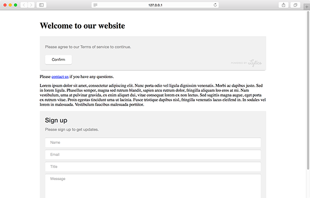Confirm the Terms of service

58,59
